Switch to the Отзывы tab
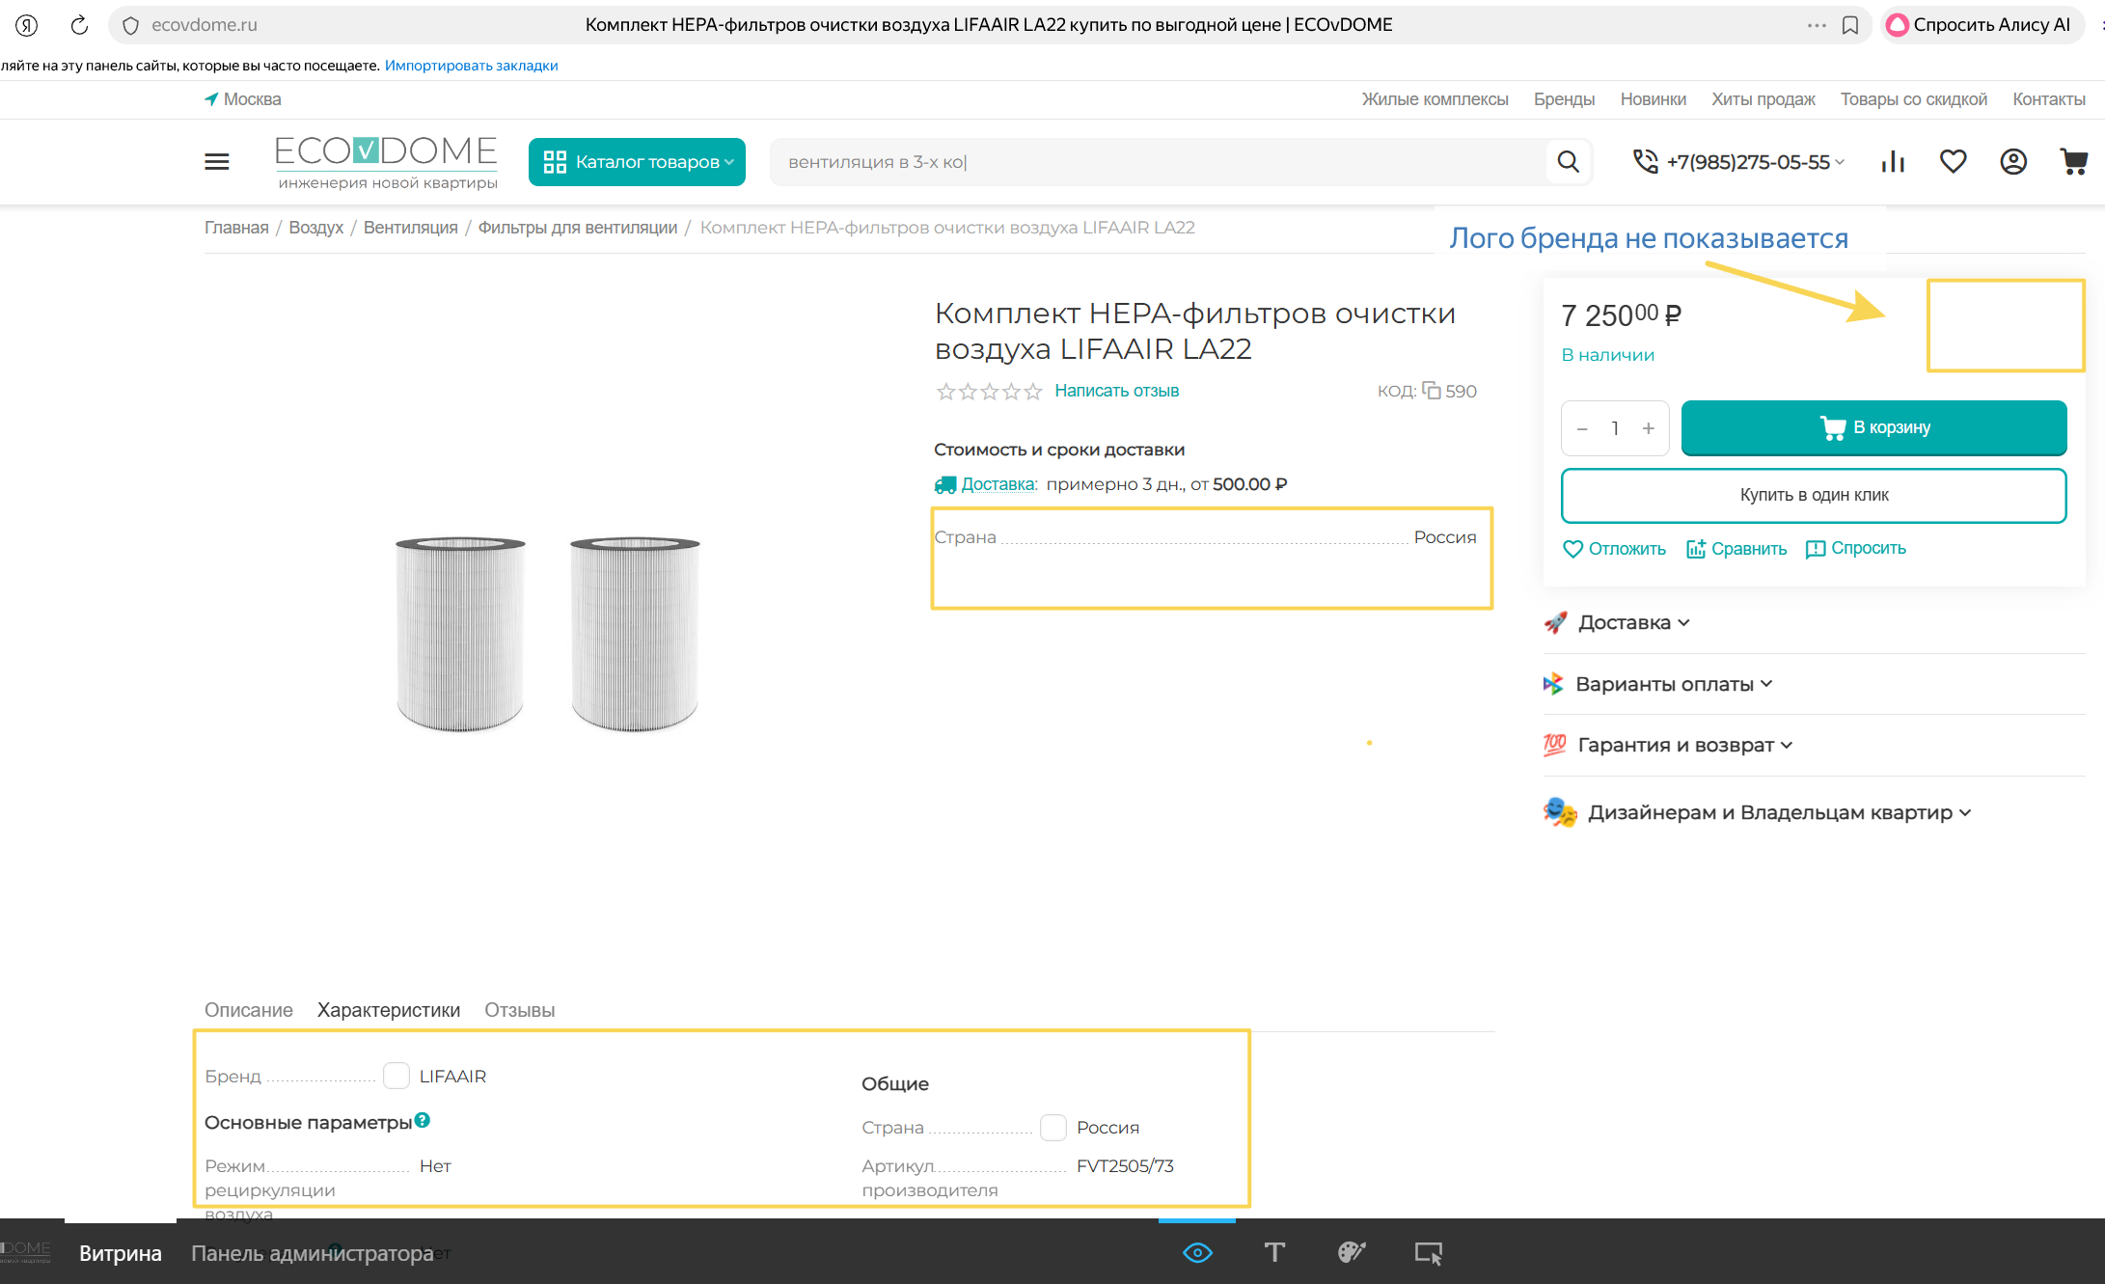 tap(519, 1010)
